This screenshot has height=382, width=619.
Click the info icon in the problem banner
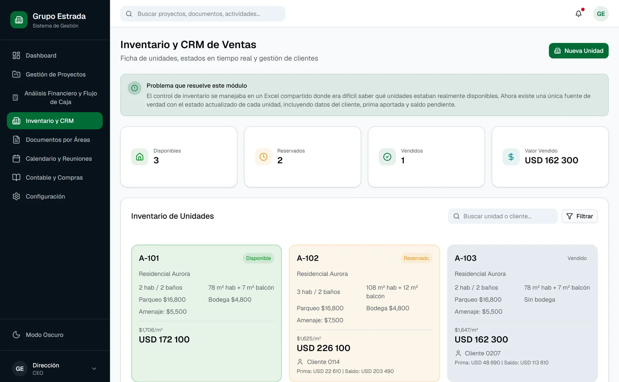pyautogui.click(x=134, y=88)
